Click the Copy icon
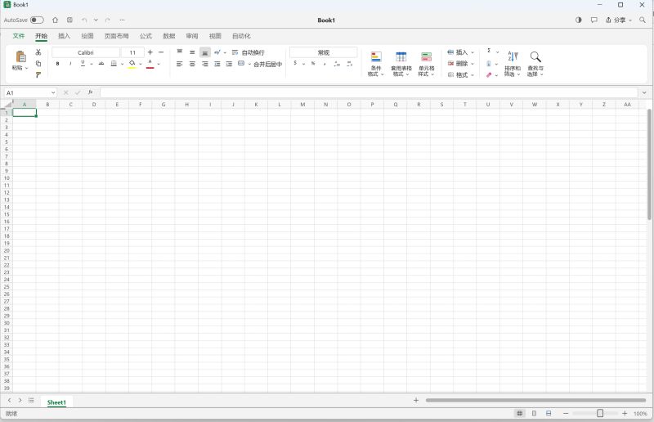 point(38,64)
